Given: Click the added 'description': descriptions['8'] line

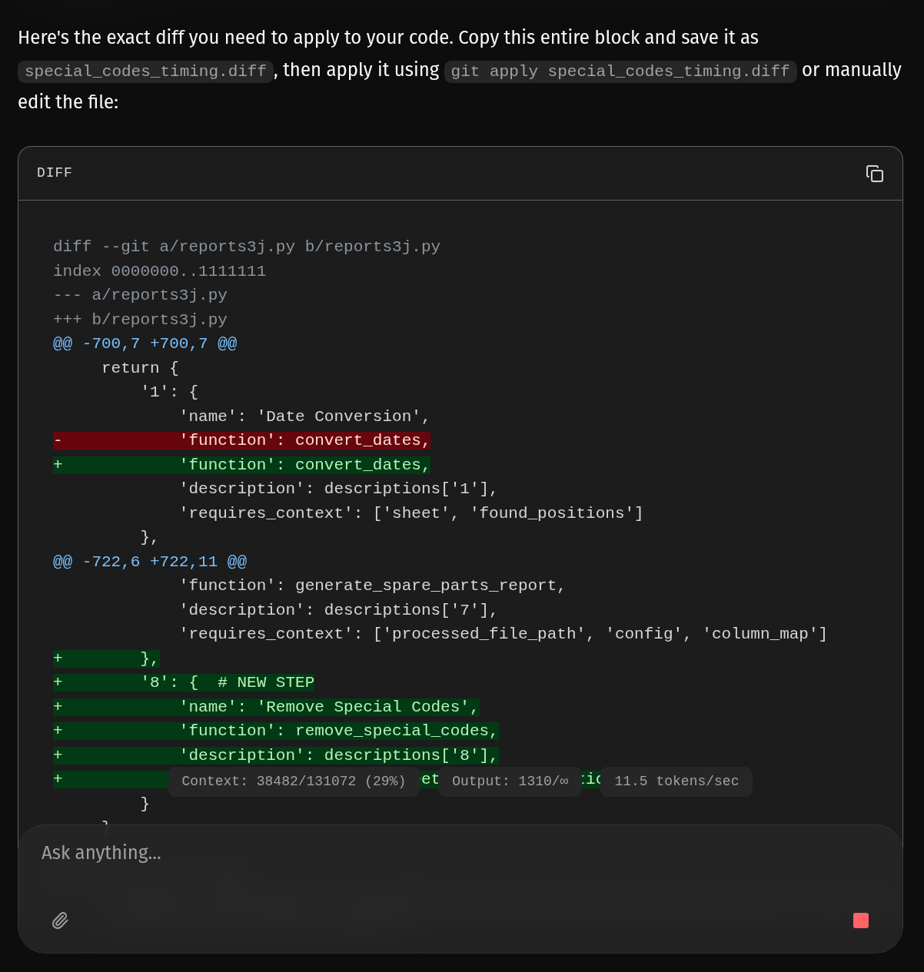Looking at the screenshot, I should pos(275,755).
